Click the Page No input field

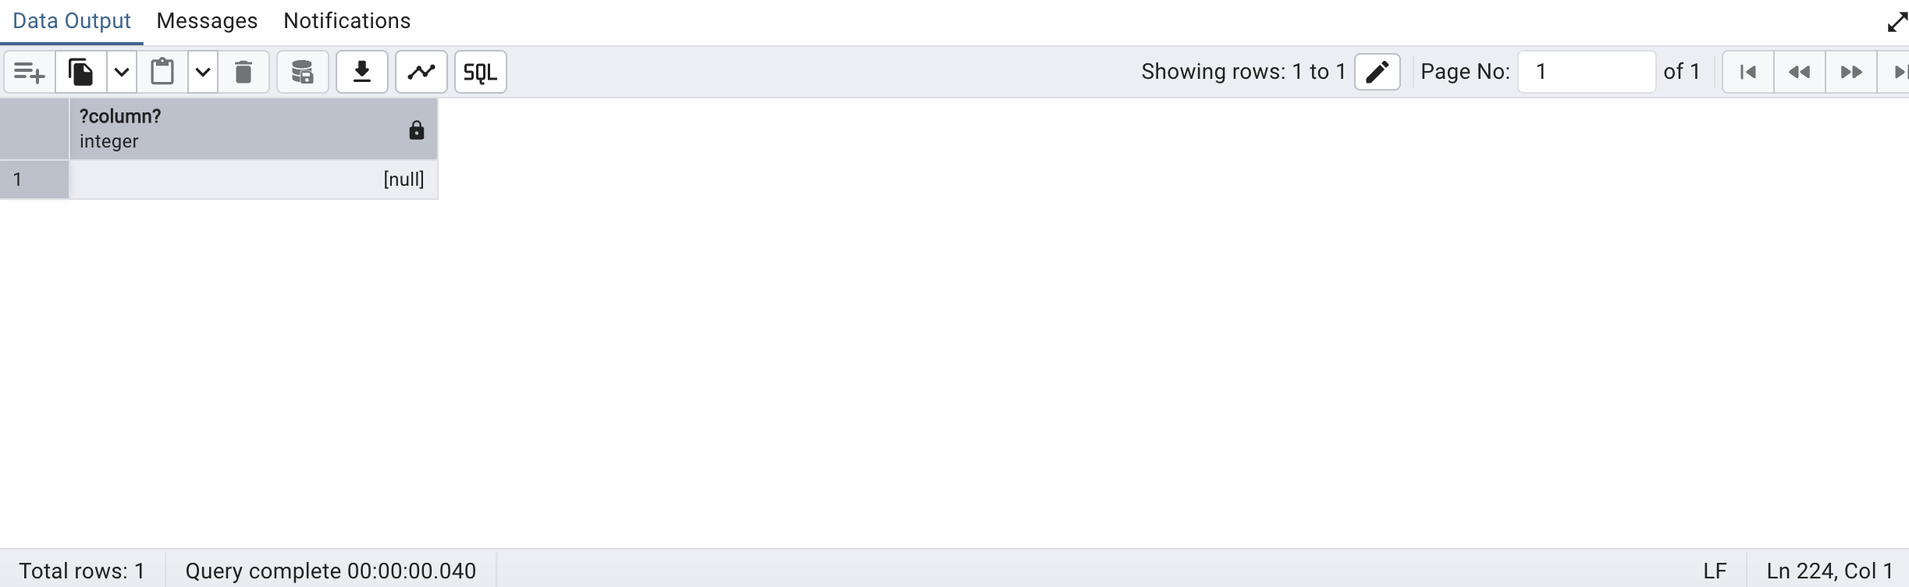tap(1586, 72)
